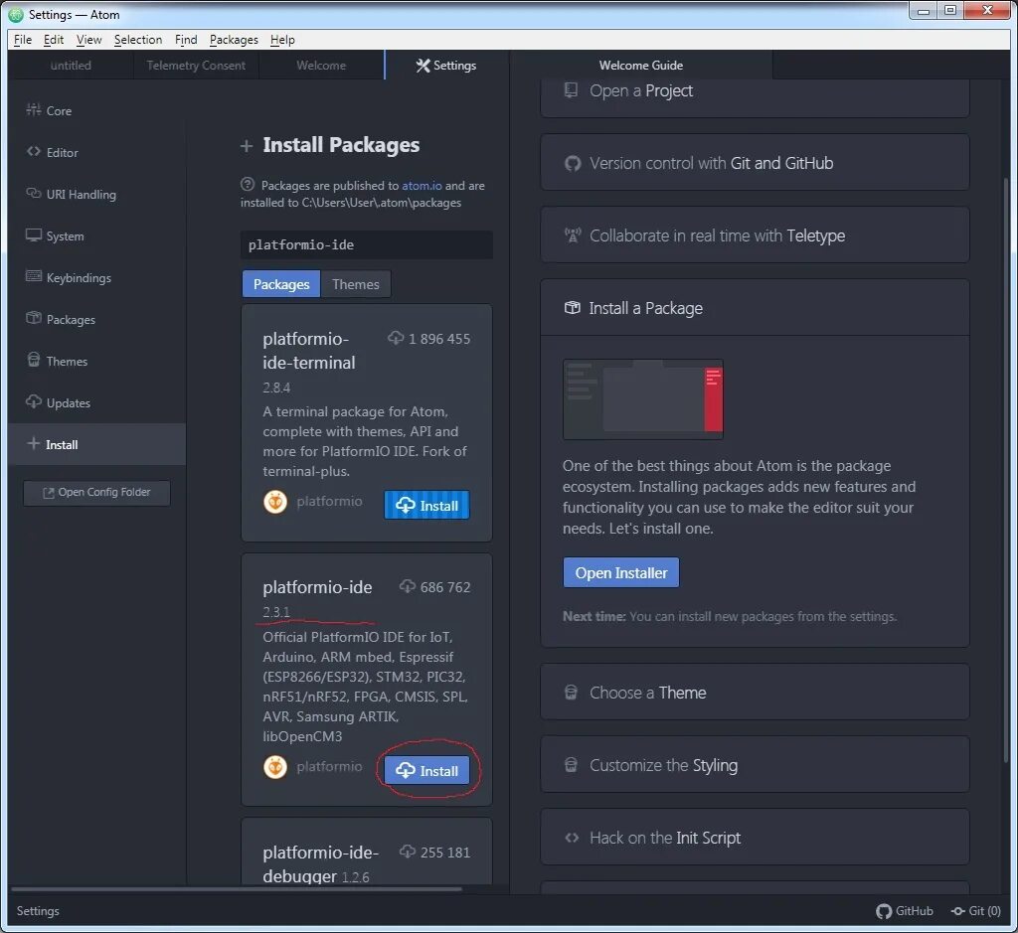Click platformio author name on platformio-ide card
This screenshot has height=933, width=1018.
(329, 766)
